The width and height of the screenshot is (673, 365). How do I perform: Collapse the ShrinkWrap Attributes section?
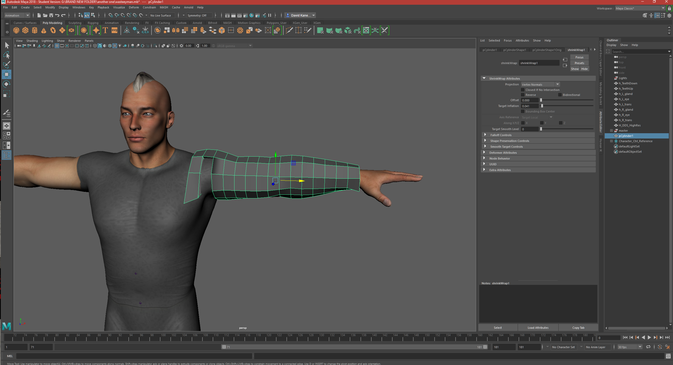pos(484,78)
